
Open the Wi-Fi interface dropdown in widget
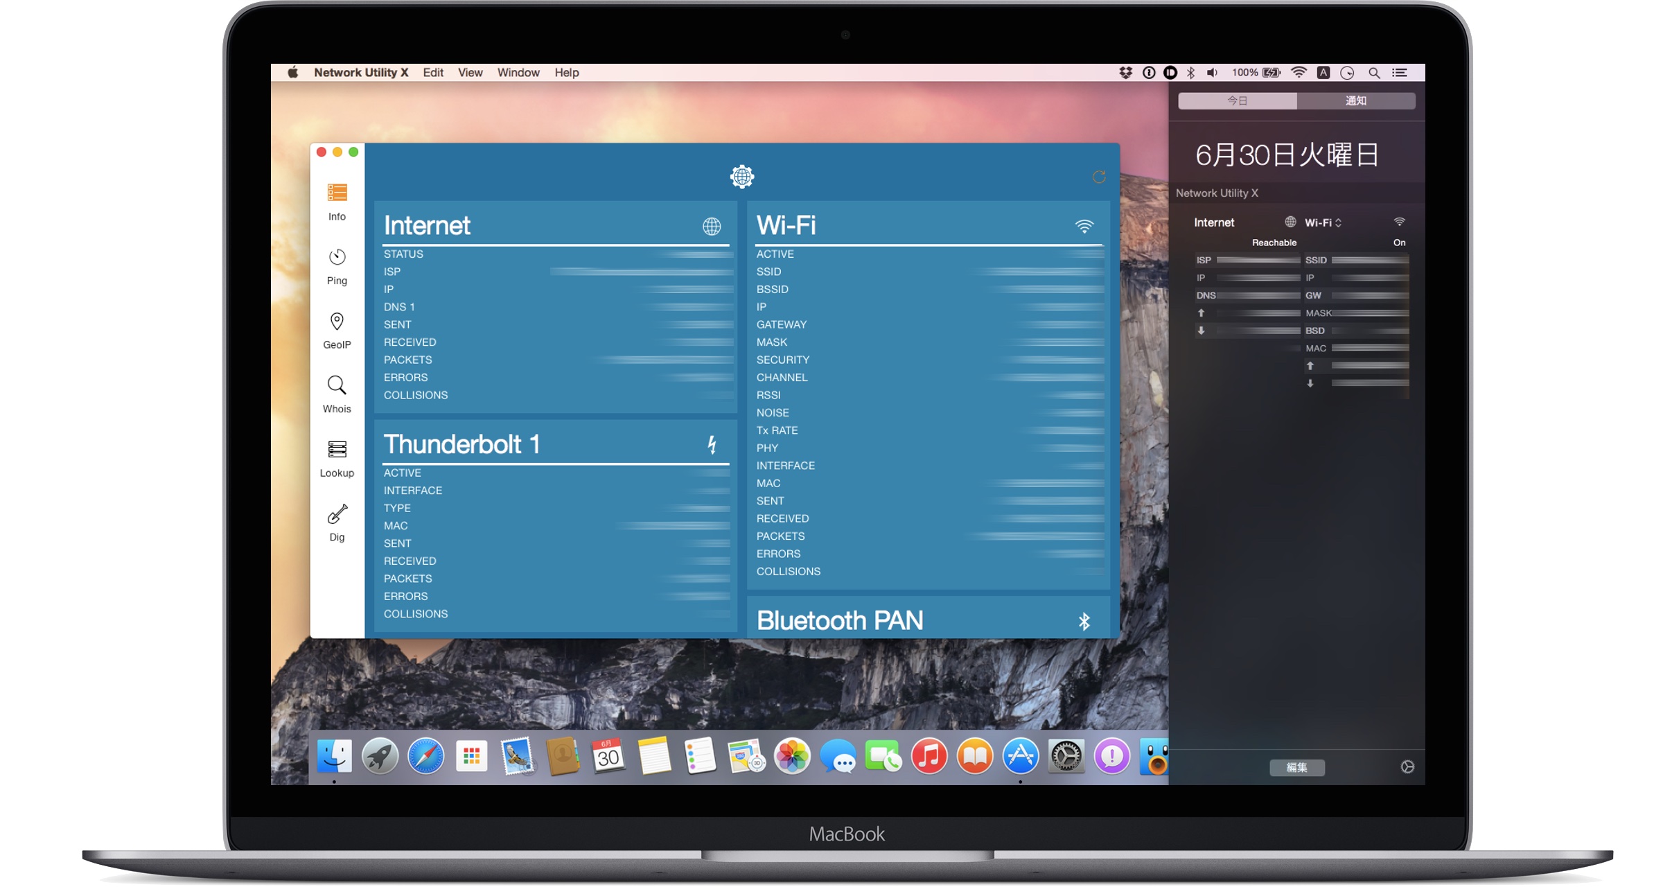pos(1323,222)
